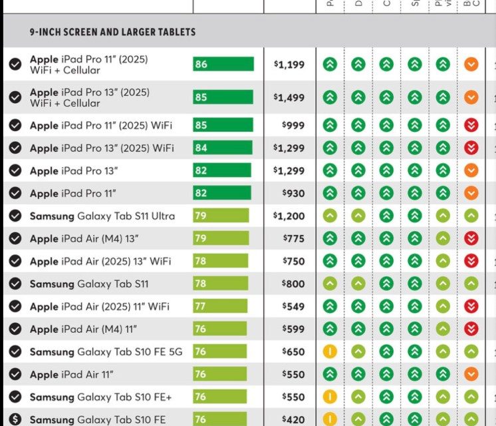The height and width of the screenshot is (426, 496).
Task: Click the orange rating icon in Apple iPad Air 11" row
Action: click(x=471, y=374)
